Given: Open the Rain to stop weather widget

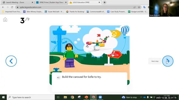Looking at the screenshot, I should [x=129, y=97].
